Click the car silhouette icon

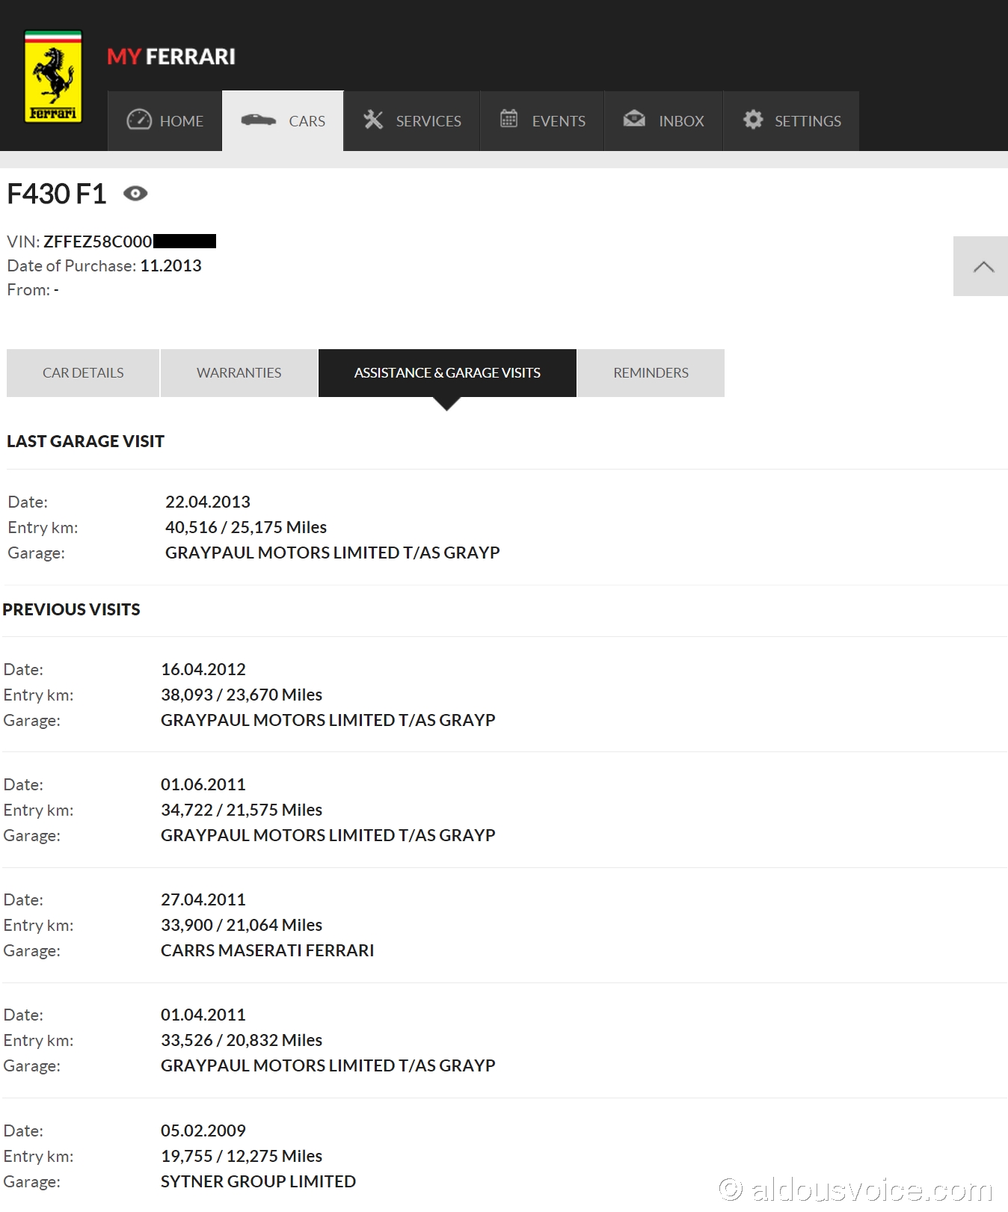tap(259, 120)
